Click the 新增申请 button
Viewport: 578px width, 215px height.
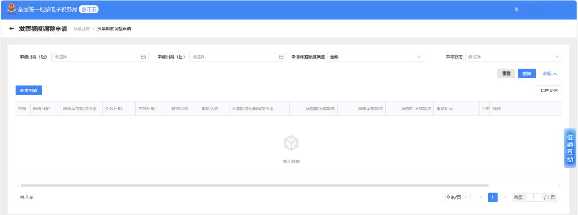click(x=28, y=90)
